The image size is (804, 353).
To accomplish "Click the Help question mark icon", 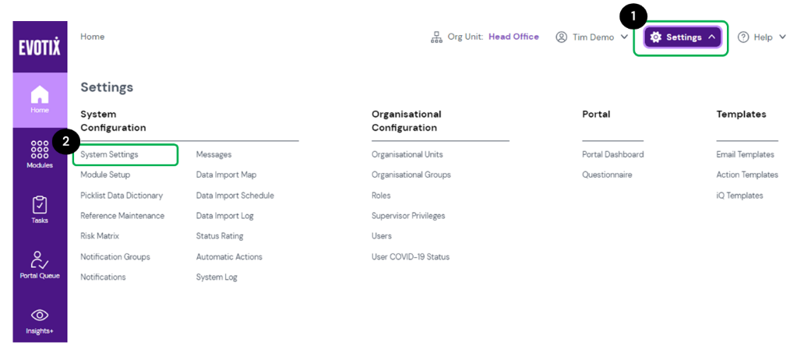I will (x=742, y=37).
